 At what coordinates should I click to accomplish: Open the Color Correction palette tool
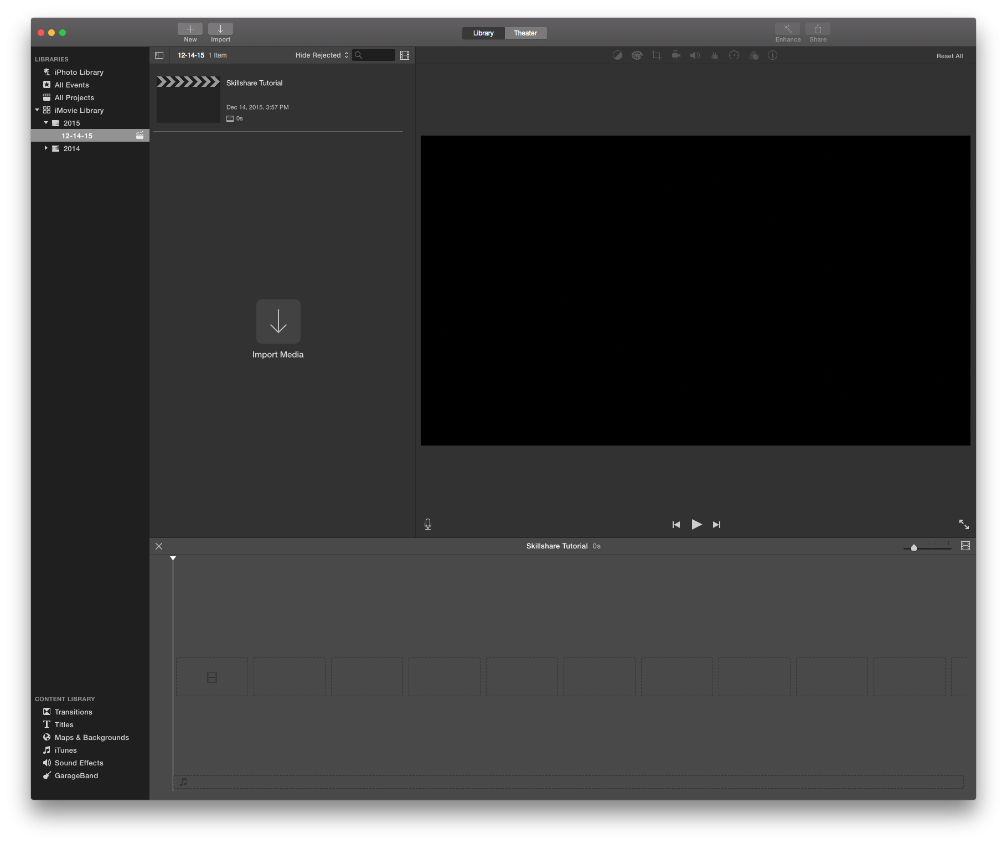pos(637,55)
